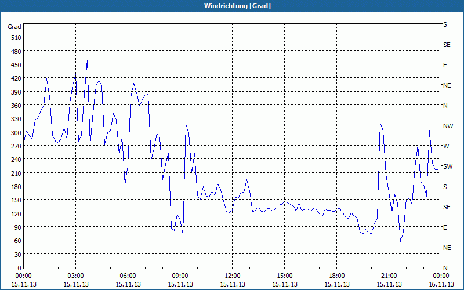Click the 15.11.13 date under 21:00

click(x=389, y=284)
